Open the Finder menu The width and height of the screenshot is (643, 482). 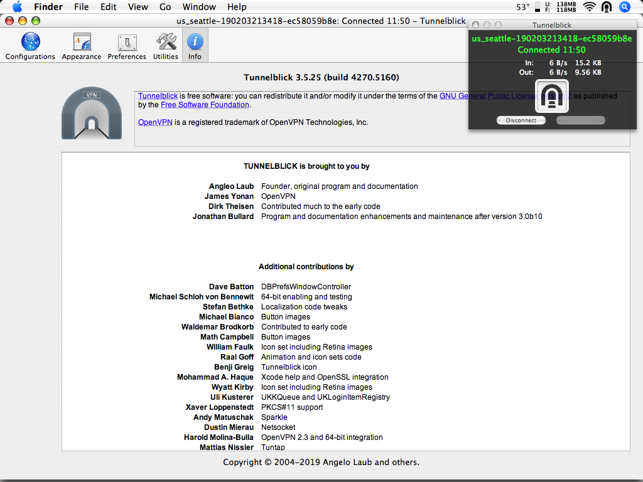click(48, 7)
